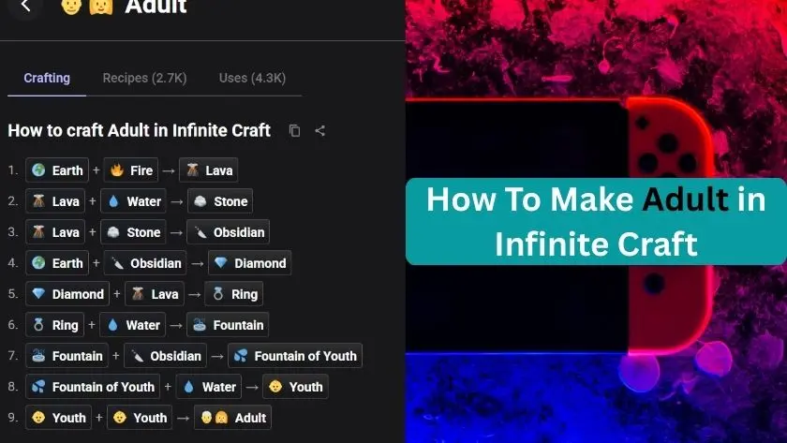This screenshot has height=443, width=787.
Task: Click Lava chip in step 3
Action: click(55, 232)
